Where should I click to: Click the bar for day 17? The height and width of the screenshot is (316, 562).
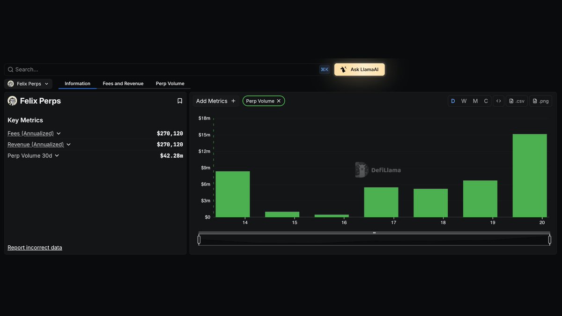click(381, 202)
